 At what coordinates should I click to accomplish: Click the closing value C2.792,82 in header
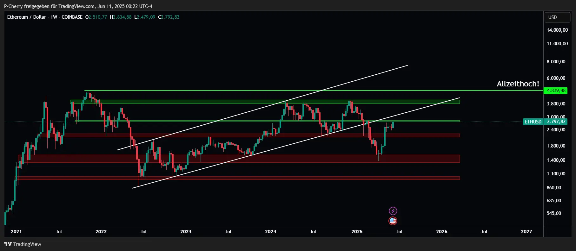click(169, 17)
